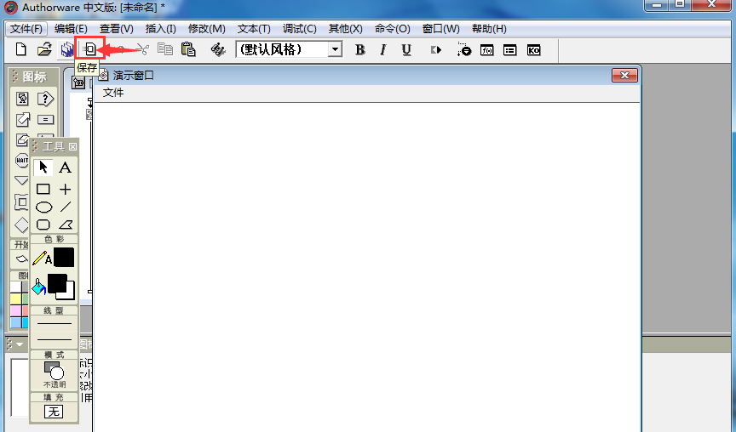
Task: Create a new file with toolbar icon
Action: [x=21, y=49]
